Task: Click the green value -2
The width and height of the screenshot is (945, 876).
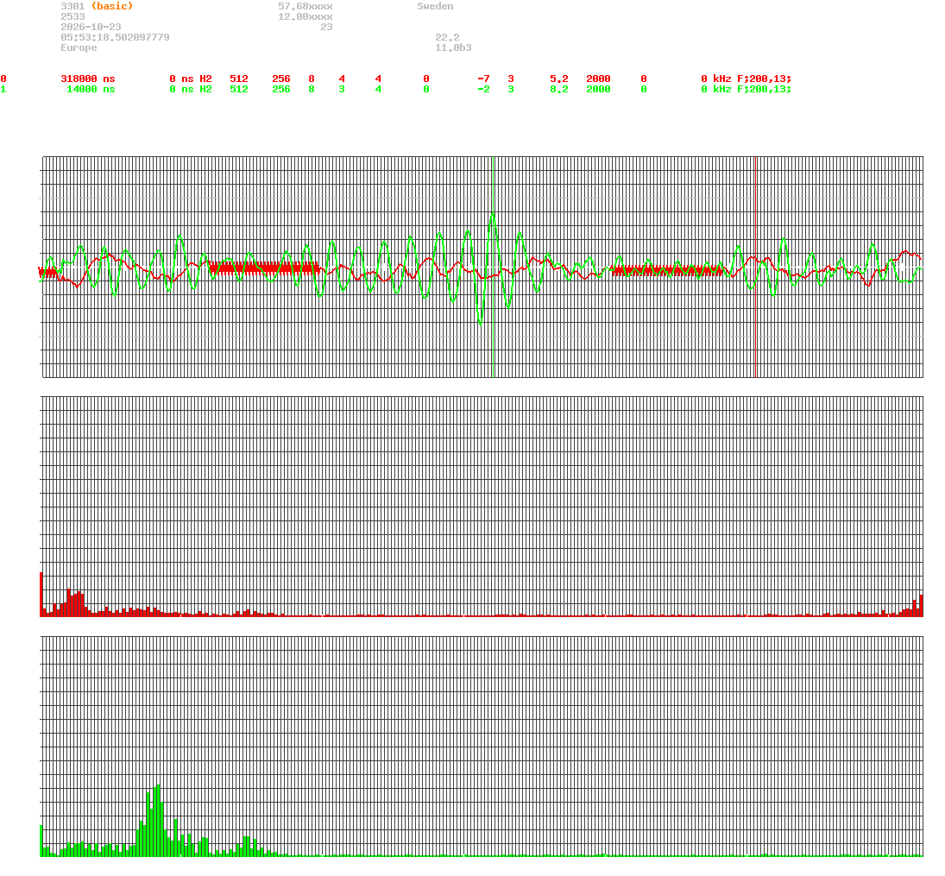Action: pyautogui.click(x=483, y=89)
